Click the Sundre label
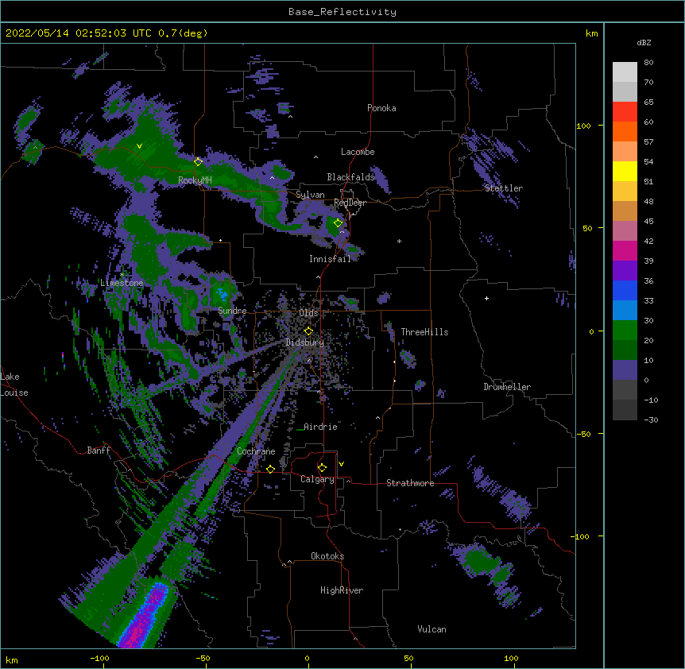685x669 pixels. pos(232,311)
